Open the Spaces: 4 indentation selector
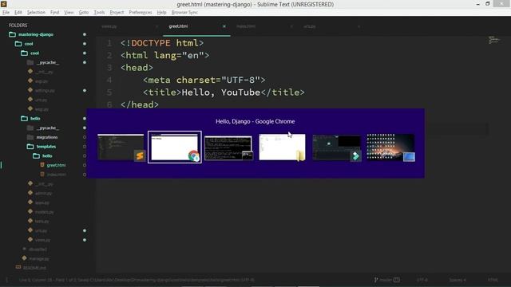Image resolution: width=511 pixels, height=287 pixels. 458,280
